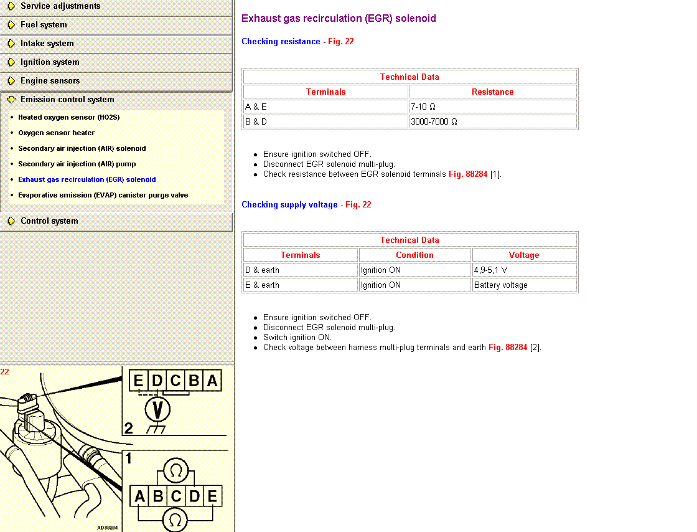Click the yellow arrow icon beside Fuel system
The height and width of the screenshot is (532, 697).
coord(11,25)
